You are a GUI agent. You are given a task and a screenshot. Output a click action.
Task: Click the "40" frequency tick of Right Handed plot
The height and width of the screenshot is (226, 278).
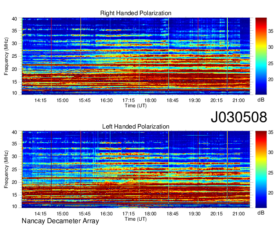tap(15, 19)
